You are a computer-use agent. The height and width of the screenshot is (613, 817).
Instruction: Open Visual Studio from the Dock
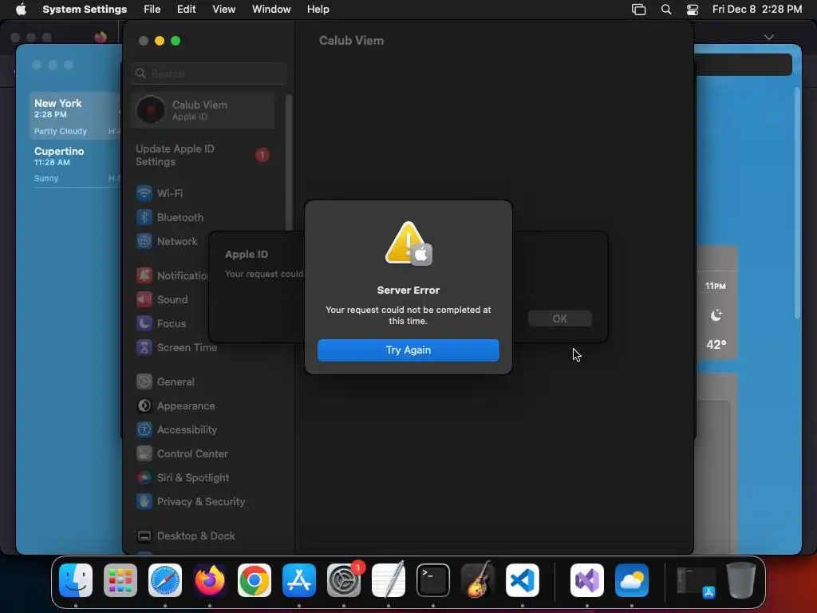(x=587, y=580)
